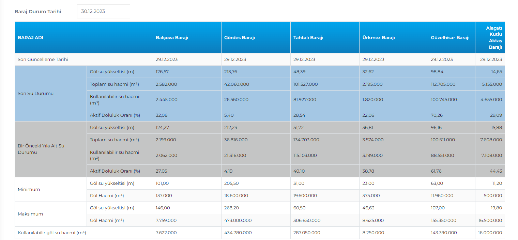Screen dimensions: 518x240
Task: Click the Bir Önceki Yıla Ait Su Durumu label
Action: (41, 149)
